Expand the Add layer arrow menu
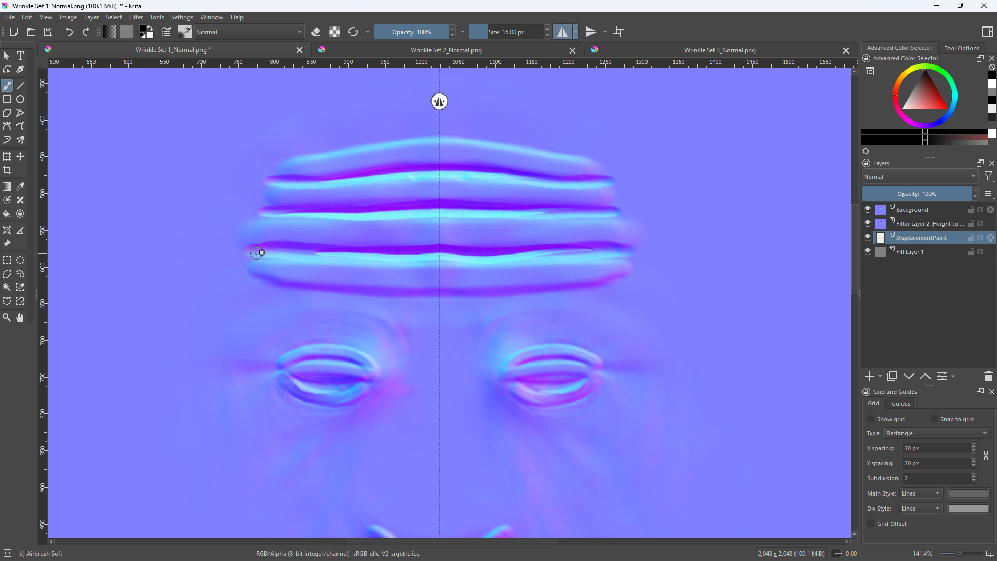Image resolution: width=997 pixels, height=561 pixels. [880, 377]
